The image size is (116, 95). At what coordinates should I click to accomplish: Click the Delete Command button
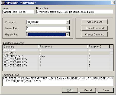click(95, 28)
